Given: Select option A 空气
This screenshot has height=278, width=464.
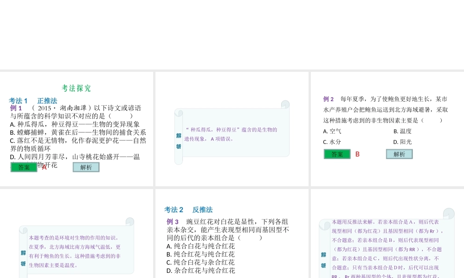Looking at the screenshot, I should [332, 131].
